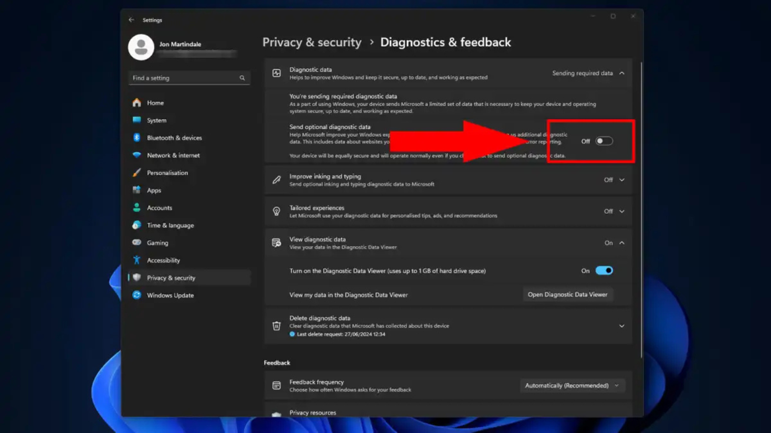Click the search icon in Find a setting
771x433 pixels.
(242, 78)
